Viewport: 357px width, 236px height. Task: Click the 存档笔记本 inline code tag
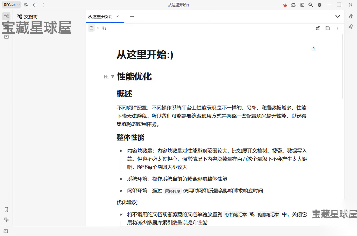[x=236, y=214]
